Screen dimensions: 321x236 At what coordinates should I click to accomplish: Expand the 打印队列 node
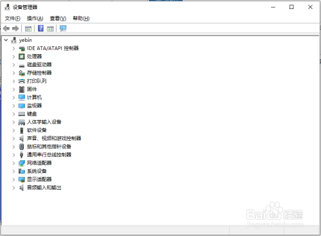click(13, 81)
